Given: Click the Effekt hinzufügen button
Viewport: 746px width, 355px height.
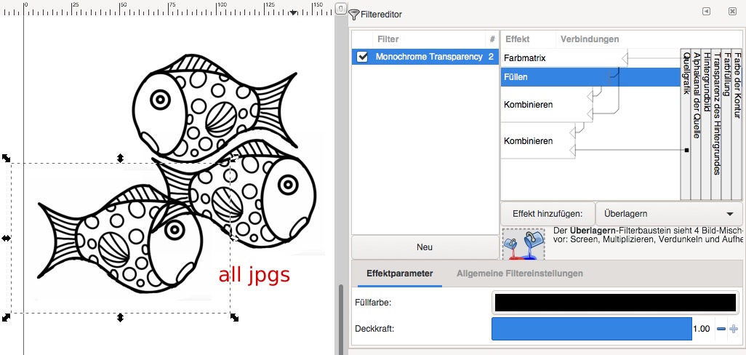Looking at the screenshot, I should (547, 214).
